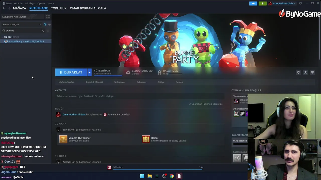Click the cloud status icon
The width and height of the screenshot is (321, 180).
(x=128, y=72)
